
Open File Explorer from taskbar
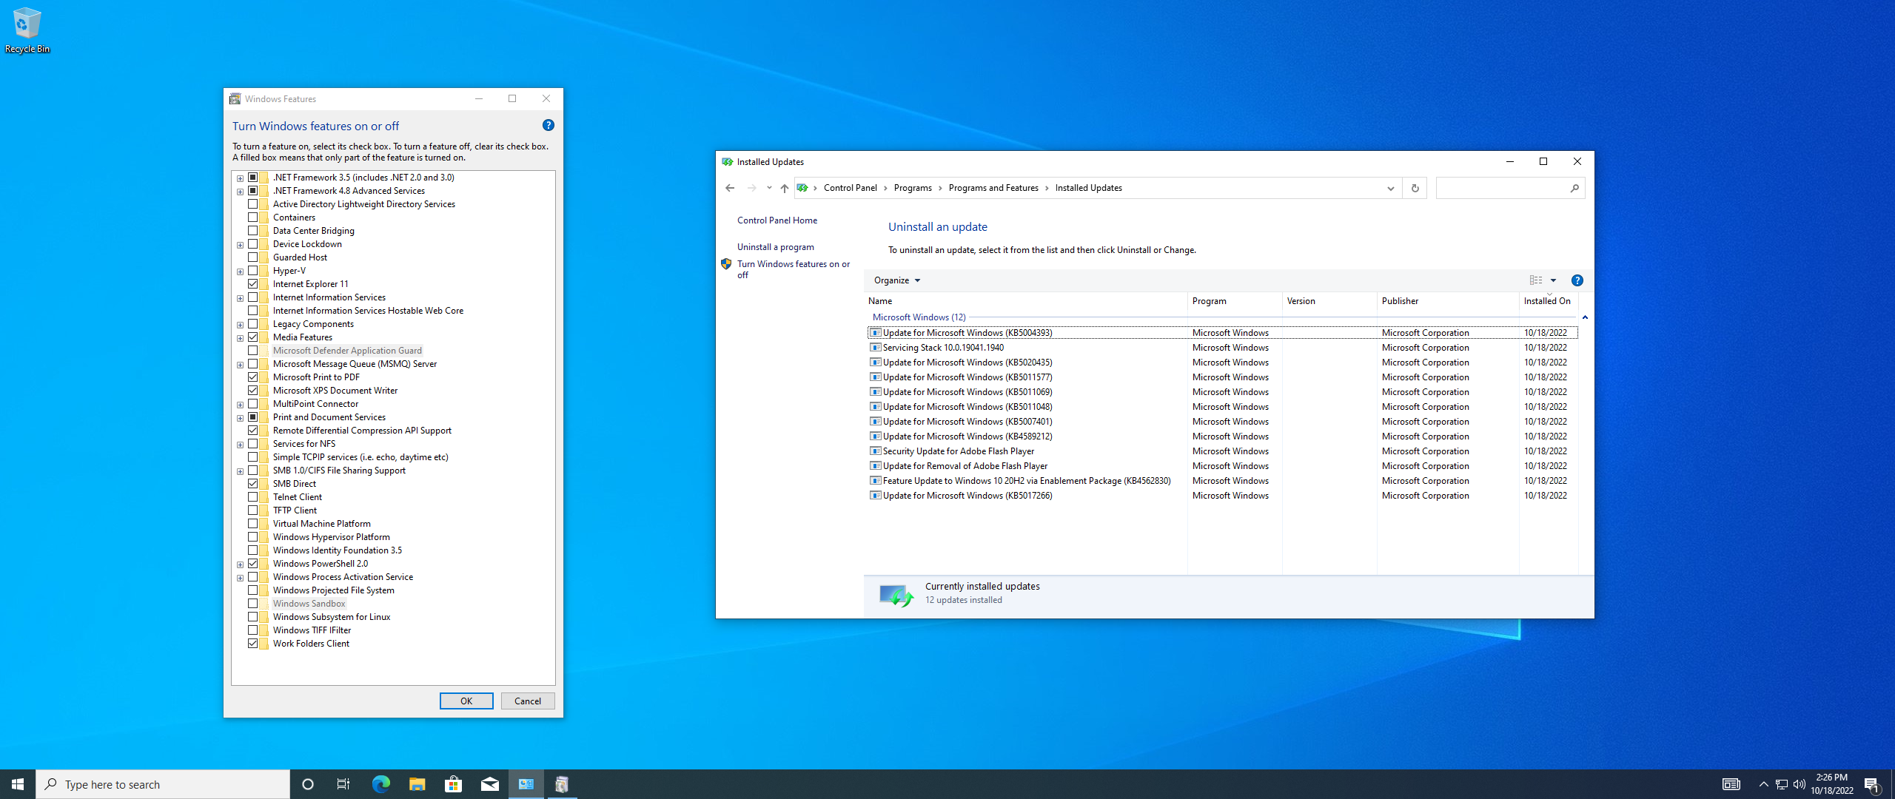click(x=417, y=784)
